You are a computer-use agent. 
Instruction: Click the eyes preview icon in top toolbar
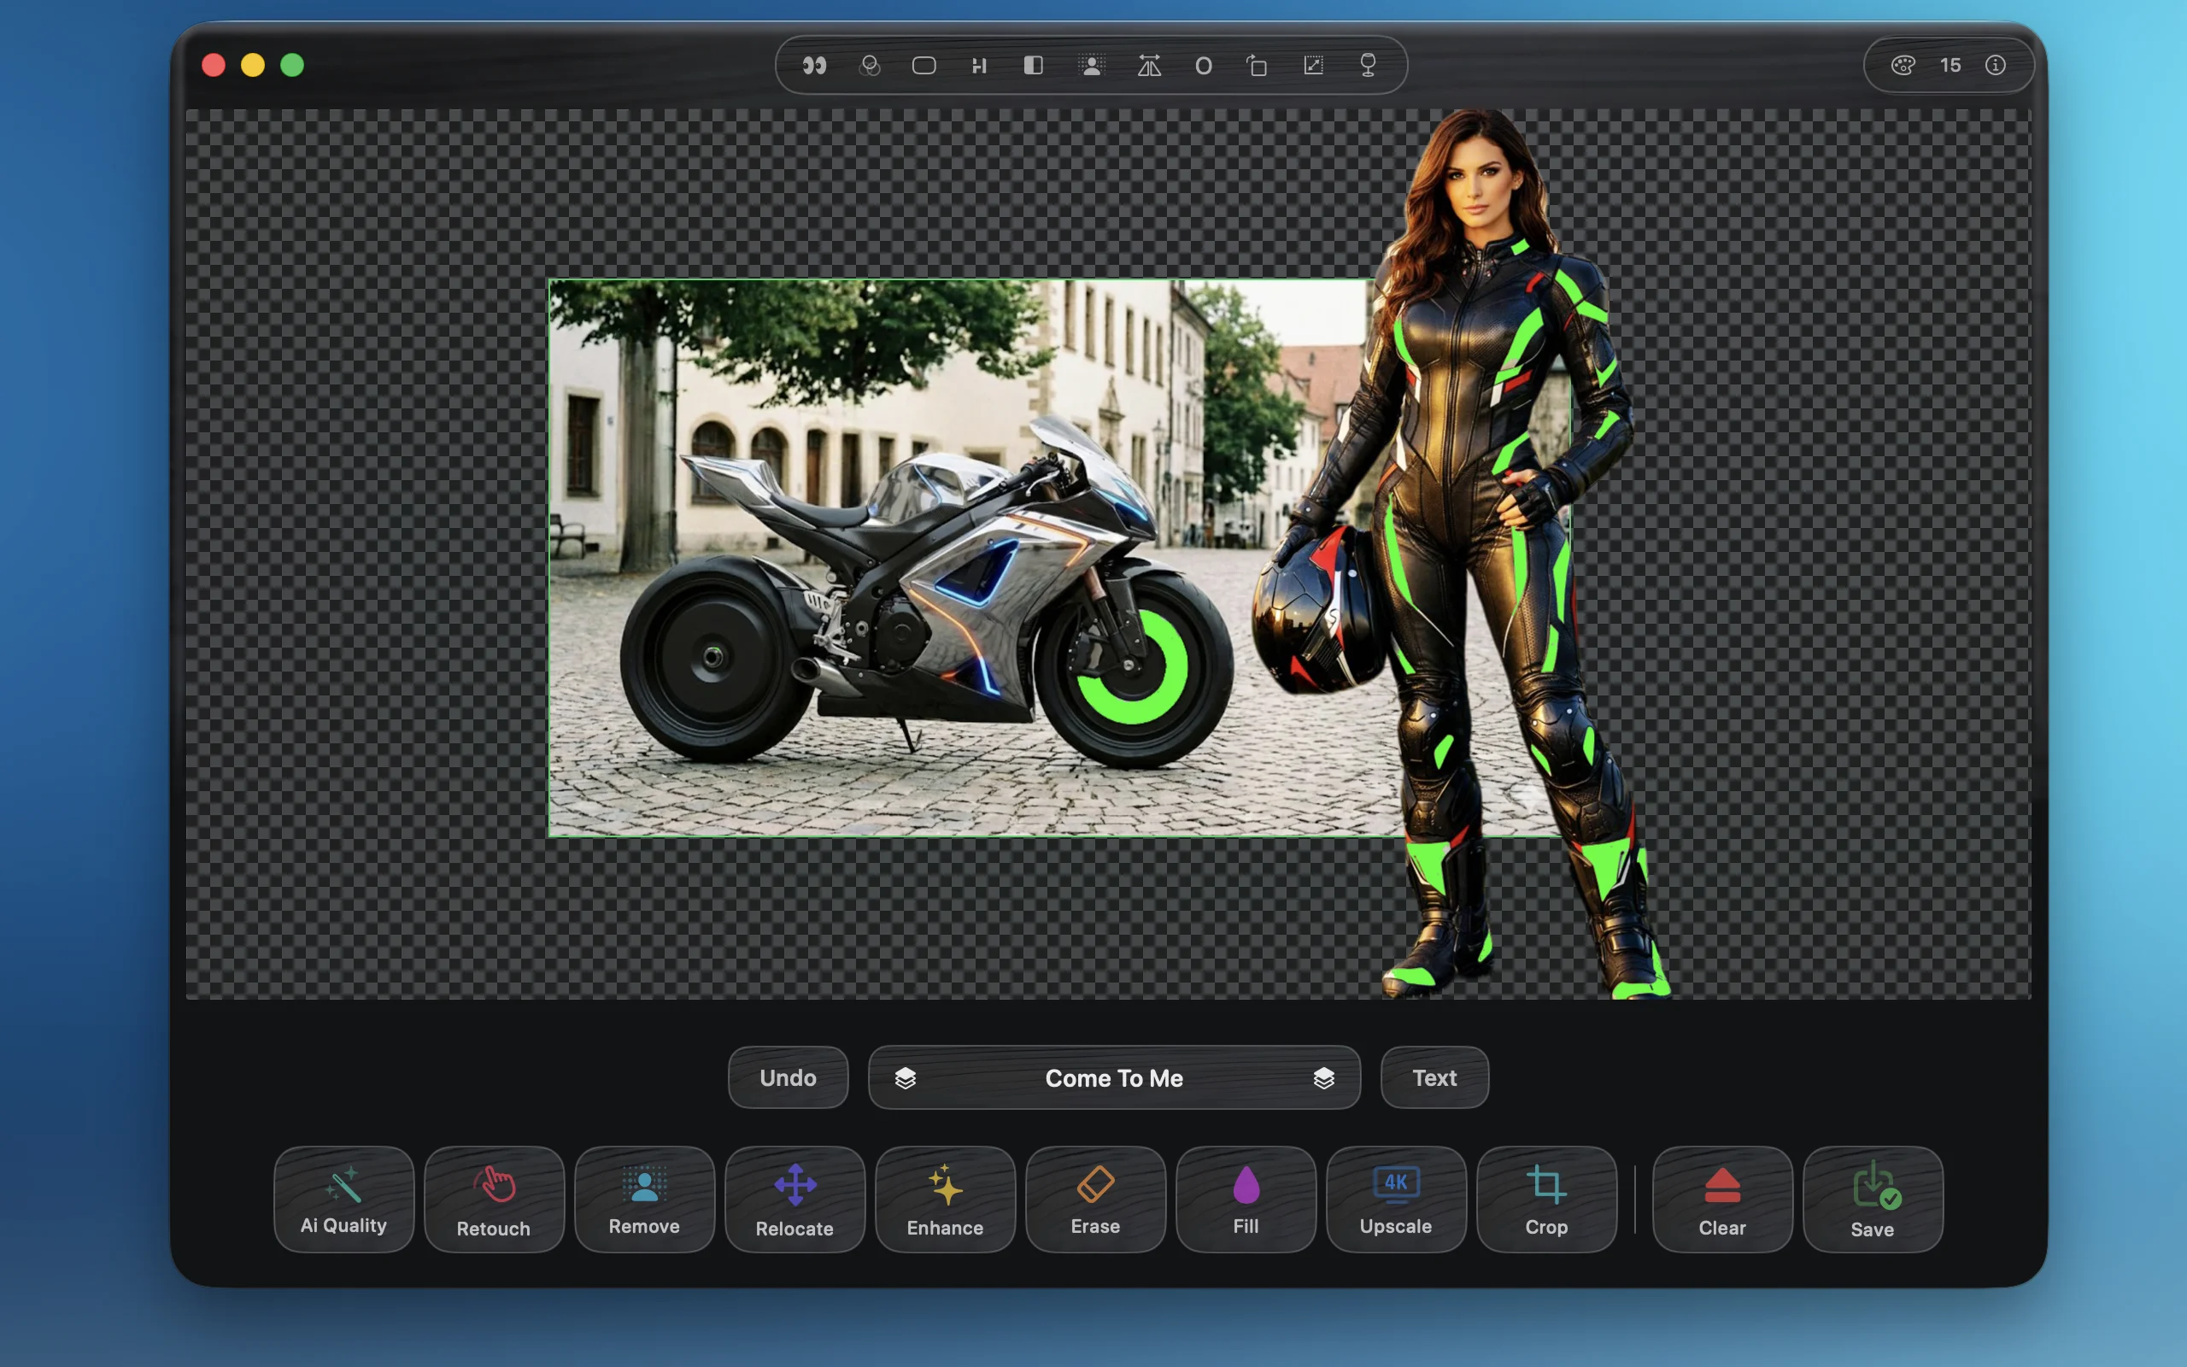814,65
